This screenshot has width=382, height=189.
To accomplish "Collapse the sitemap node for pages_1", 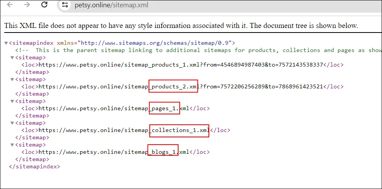I will pyautogui.click(x=12, y=101).
